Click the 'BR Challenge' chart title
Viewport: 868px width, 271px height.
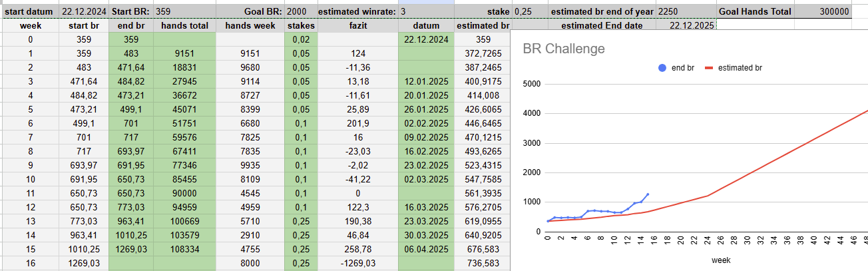click(564, 49)
